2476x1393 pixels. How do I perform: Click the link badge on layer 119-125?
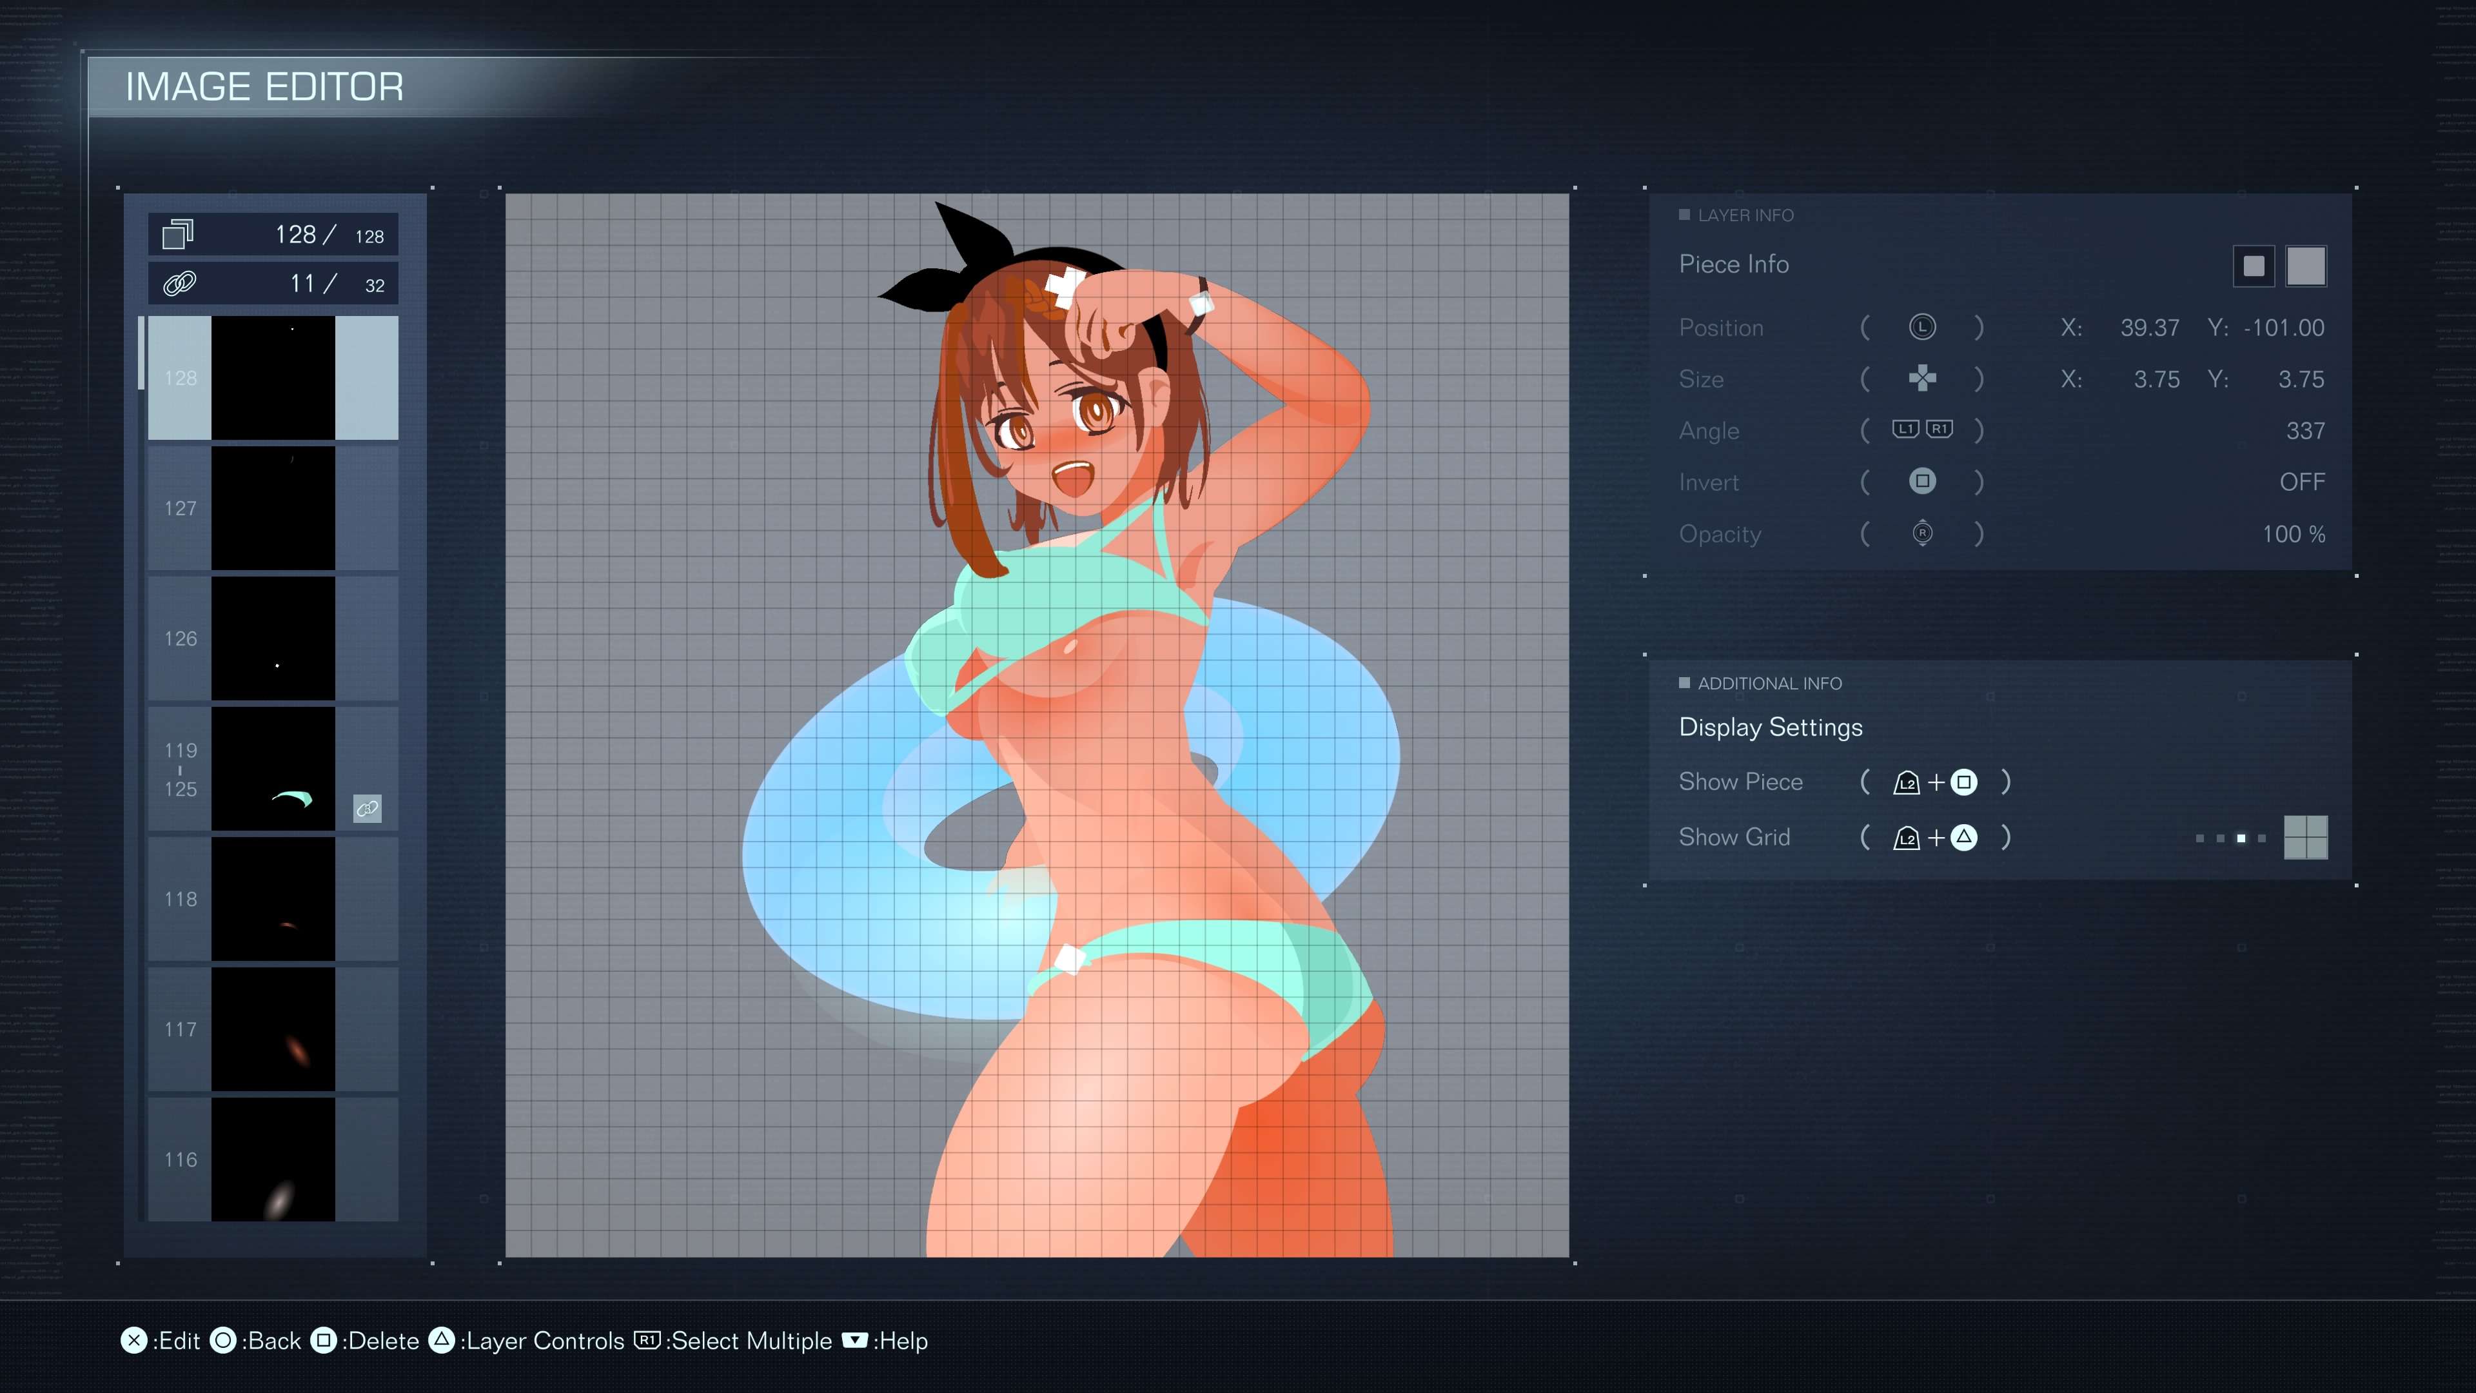pos(367,809)
